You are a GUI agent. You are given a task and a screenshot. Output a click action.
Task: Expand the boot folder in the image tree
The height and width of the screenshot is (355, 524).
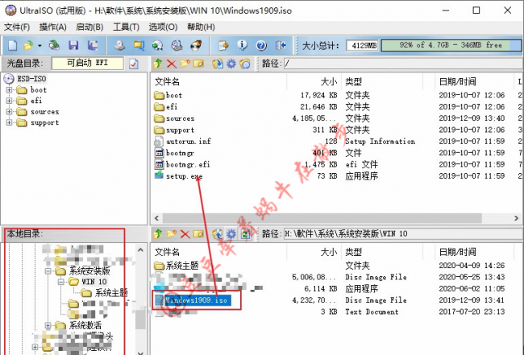[10, 89]
